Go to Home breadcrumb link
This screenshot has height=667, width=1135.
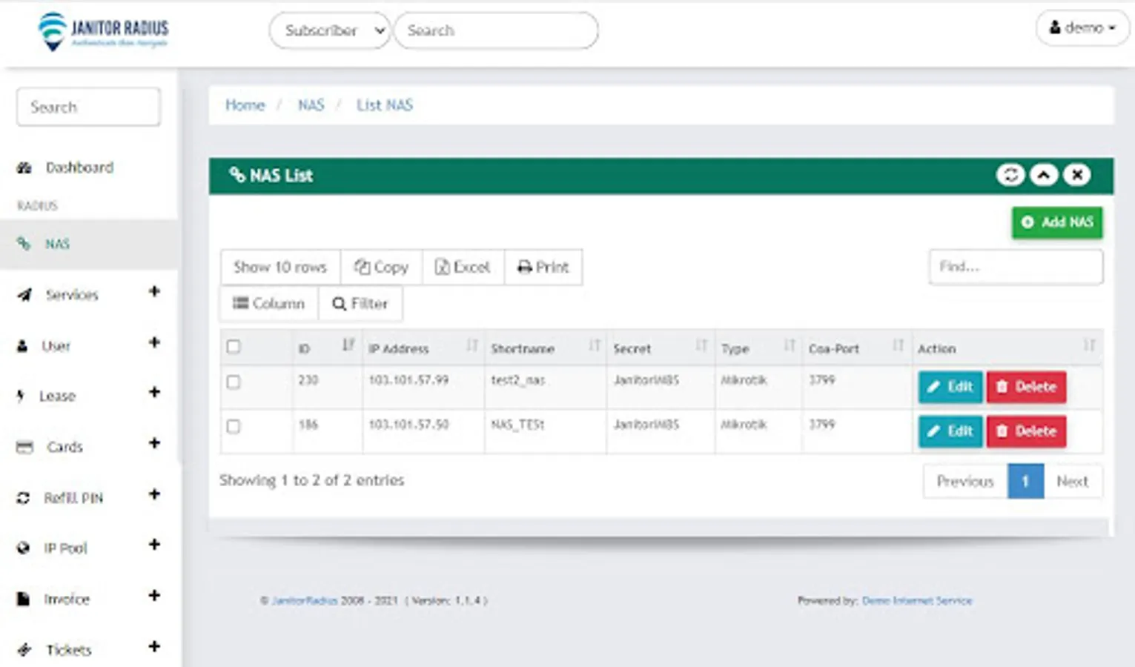[x=245, y=105]
